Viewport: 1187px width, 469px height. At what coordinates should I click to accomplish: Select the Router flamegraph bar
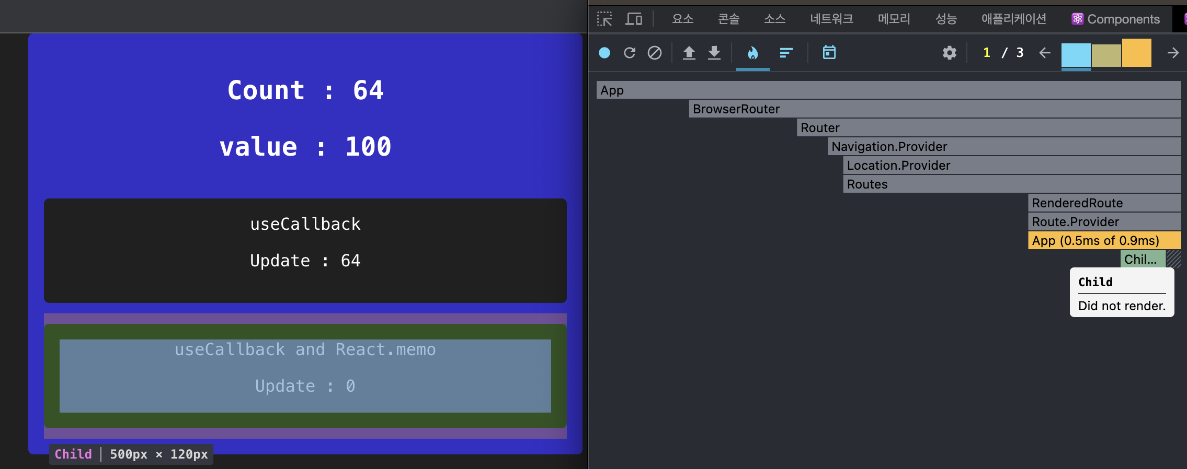click(989, 127)
